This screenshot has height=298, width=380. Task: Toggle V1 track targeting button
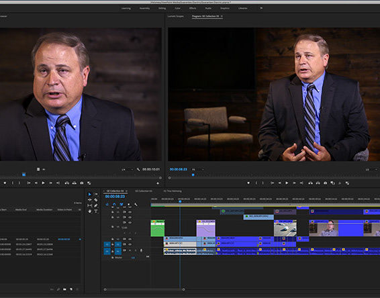pyautogui.click(x=118, y=244)
